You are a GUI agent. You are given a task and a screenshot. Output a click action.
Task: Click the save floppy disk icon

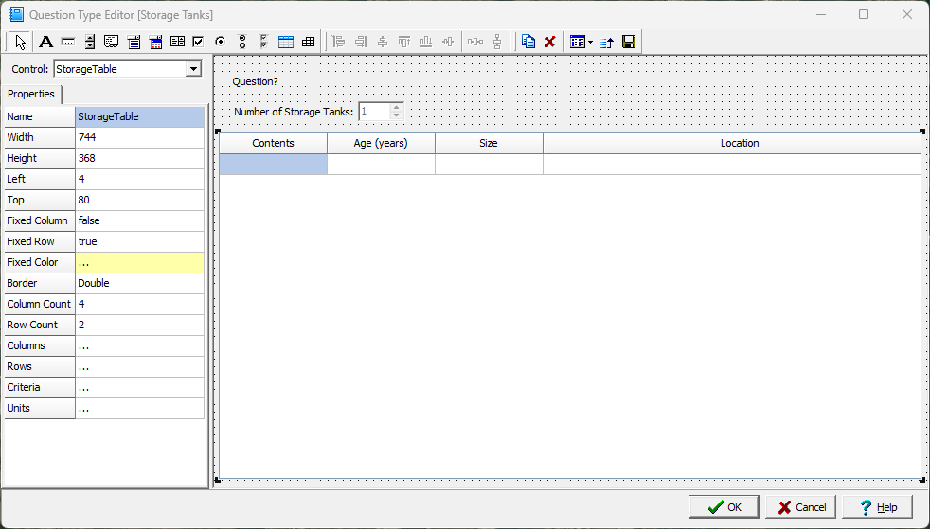[628, 42]
